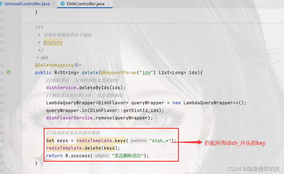Click the deleteByIds method call
The image size is (284, 174).
pyautogui.click(x=94, y=88)
